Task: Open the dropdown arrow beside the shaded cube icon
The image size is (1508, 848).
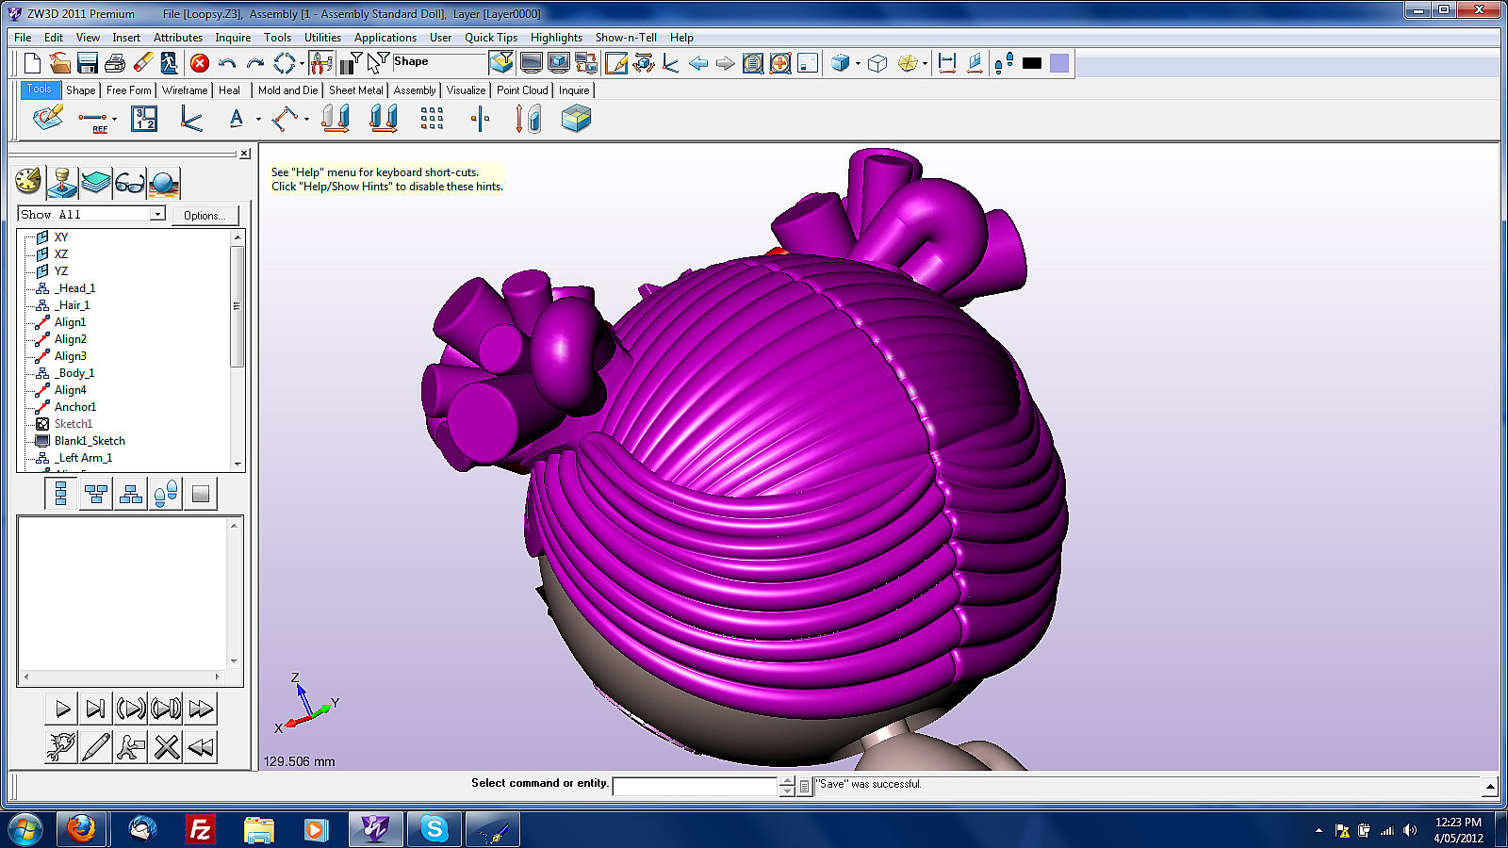Action: (858, 64)
